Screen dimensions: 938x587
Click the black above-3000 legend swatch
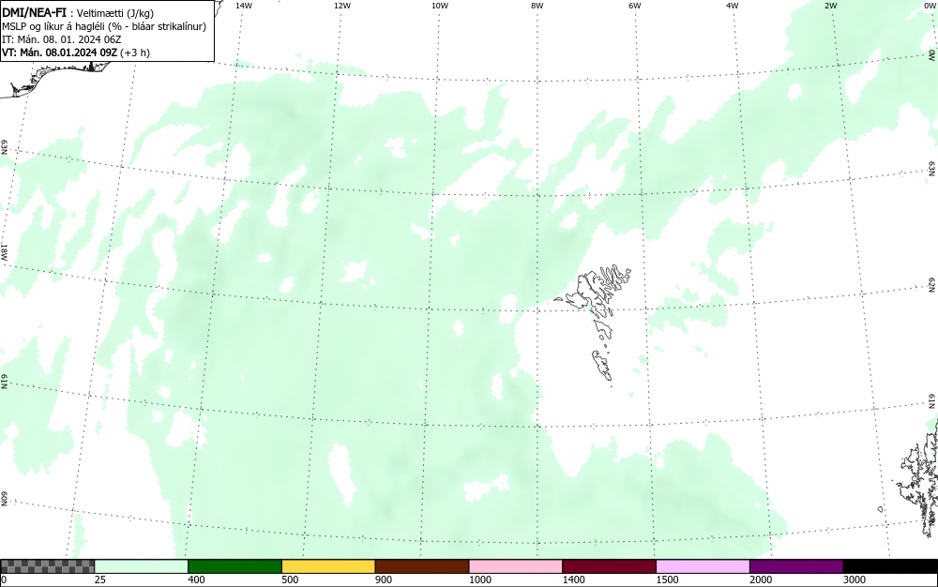890,566
